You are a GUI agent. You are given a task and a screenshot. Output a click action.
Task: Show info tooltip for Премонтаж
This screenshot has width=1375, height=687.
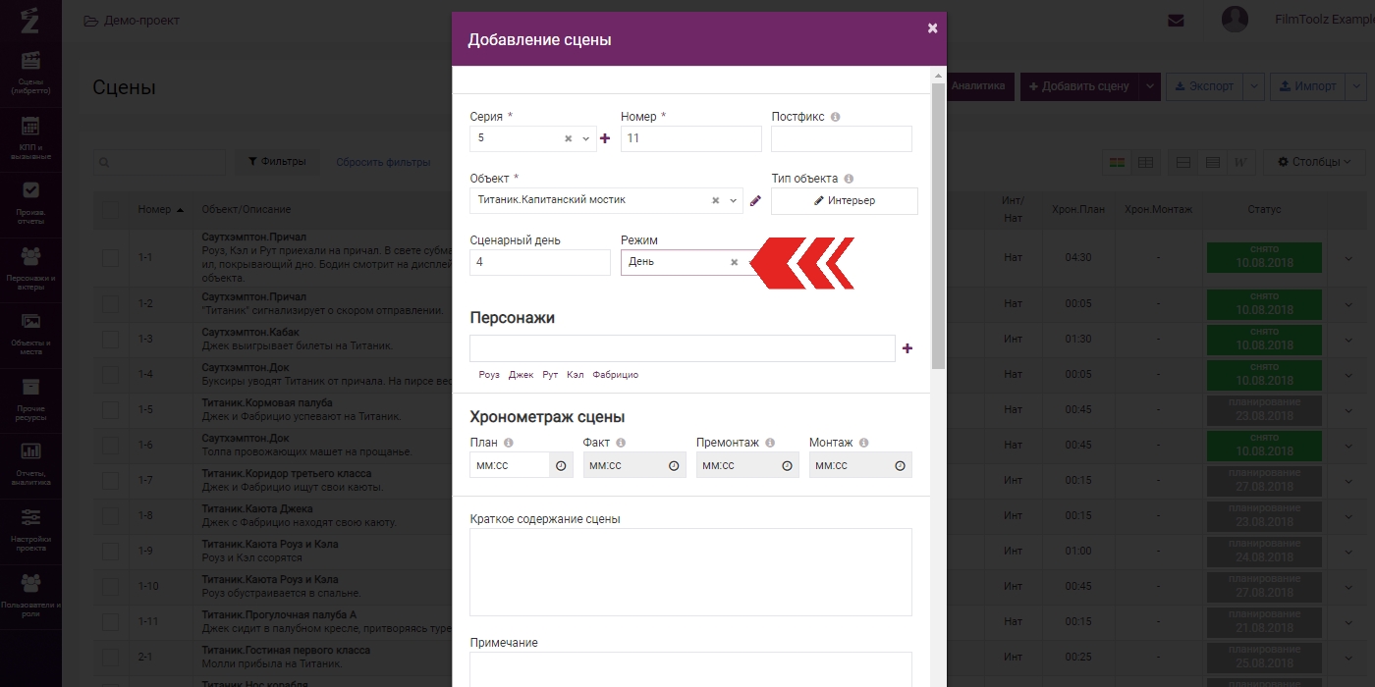(x=770, y=443)
